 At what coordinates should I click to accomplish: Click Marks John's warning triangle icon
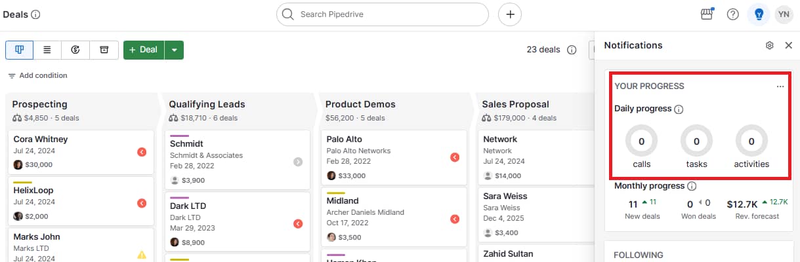pyautogui.click(x=142, y=255)
